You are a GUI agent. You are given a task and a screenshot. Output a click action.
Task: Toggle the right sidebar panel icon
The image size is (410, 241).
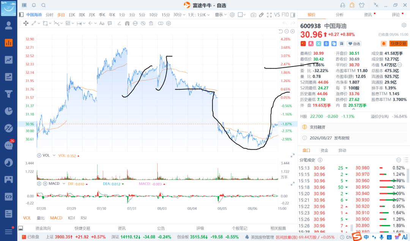pyautogui.click(x=293, y=15)
